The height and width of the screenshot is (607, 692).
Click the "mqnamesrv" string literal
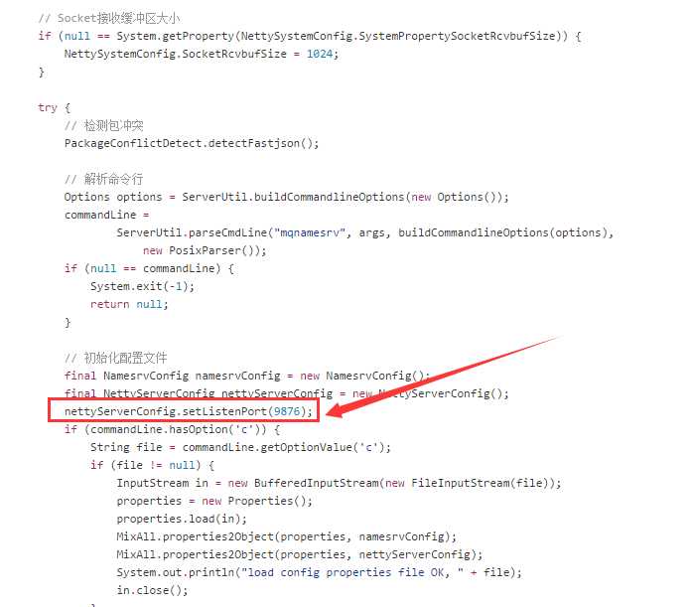coord(310,232)
